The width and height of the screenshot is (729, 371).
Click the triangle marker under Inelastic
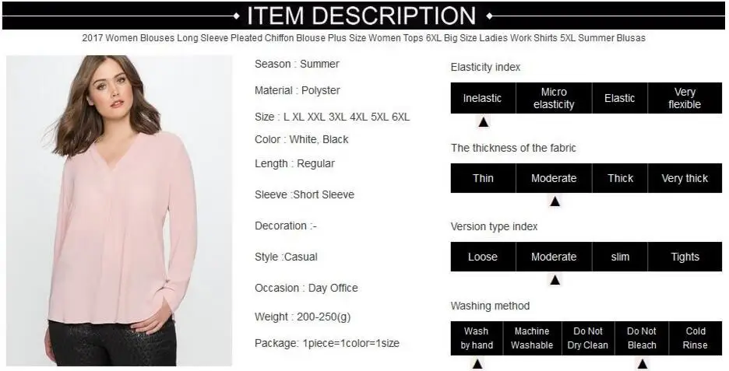(483, 122)
